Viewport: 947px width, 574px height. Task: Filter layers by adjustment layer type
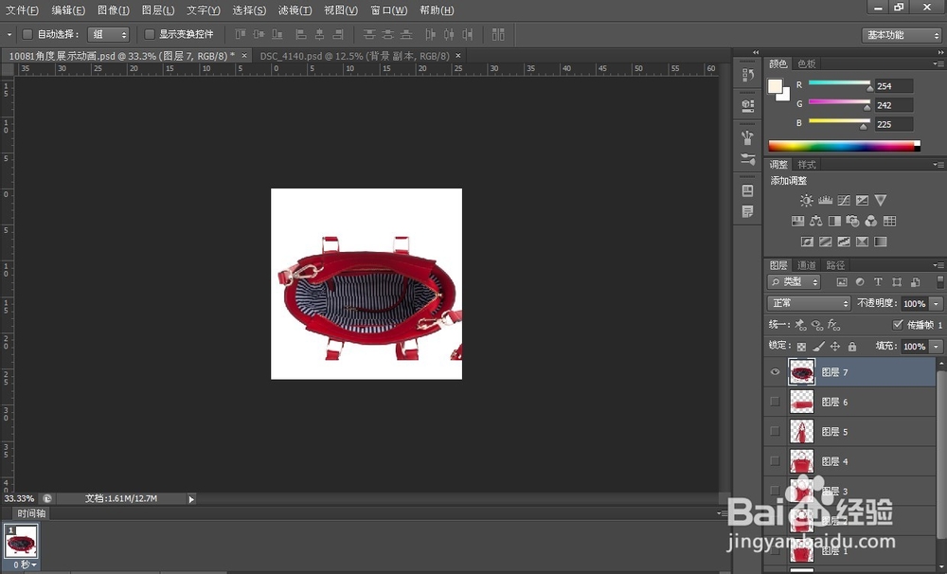coord(860,282)
